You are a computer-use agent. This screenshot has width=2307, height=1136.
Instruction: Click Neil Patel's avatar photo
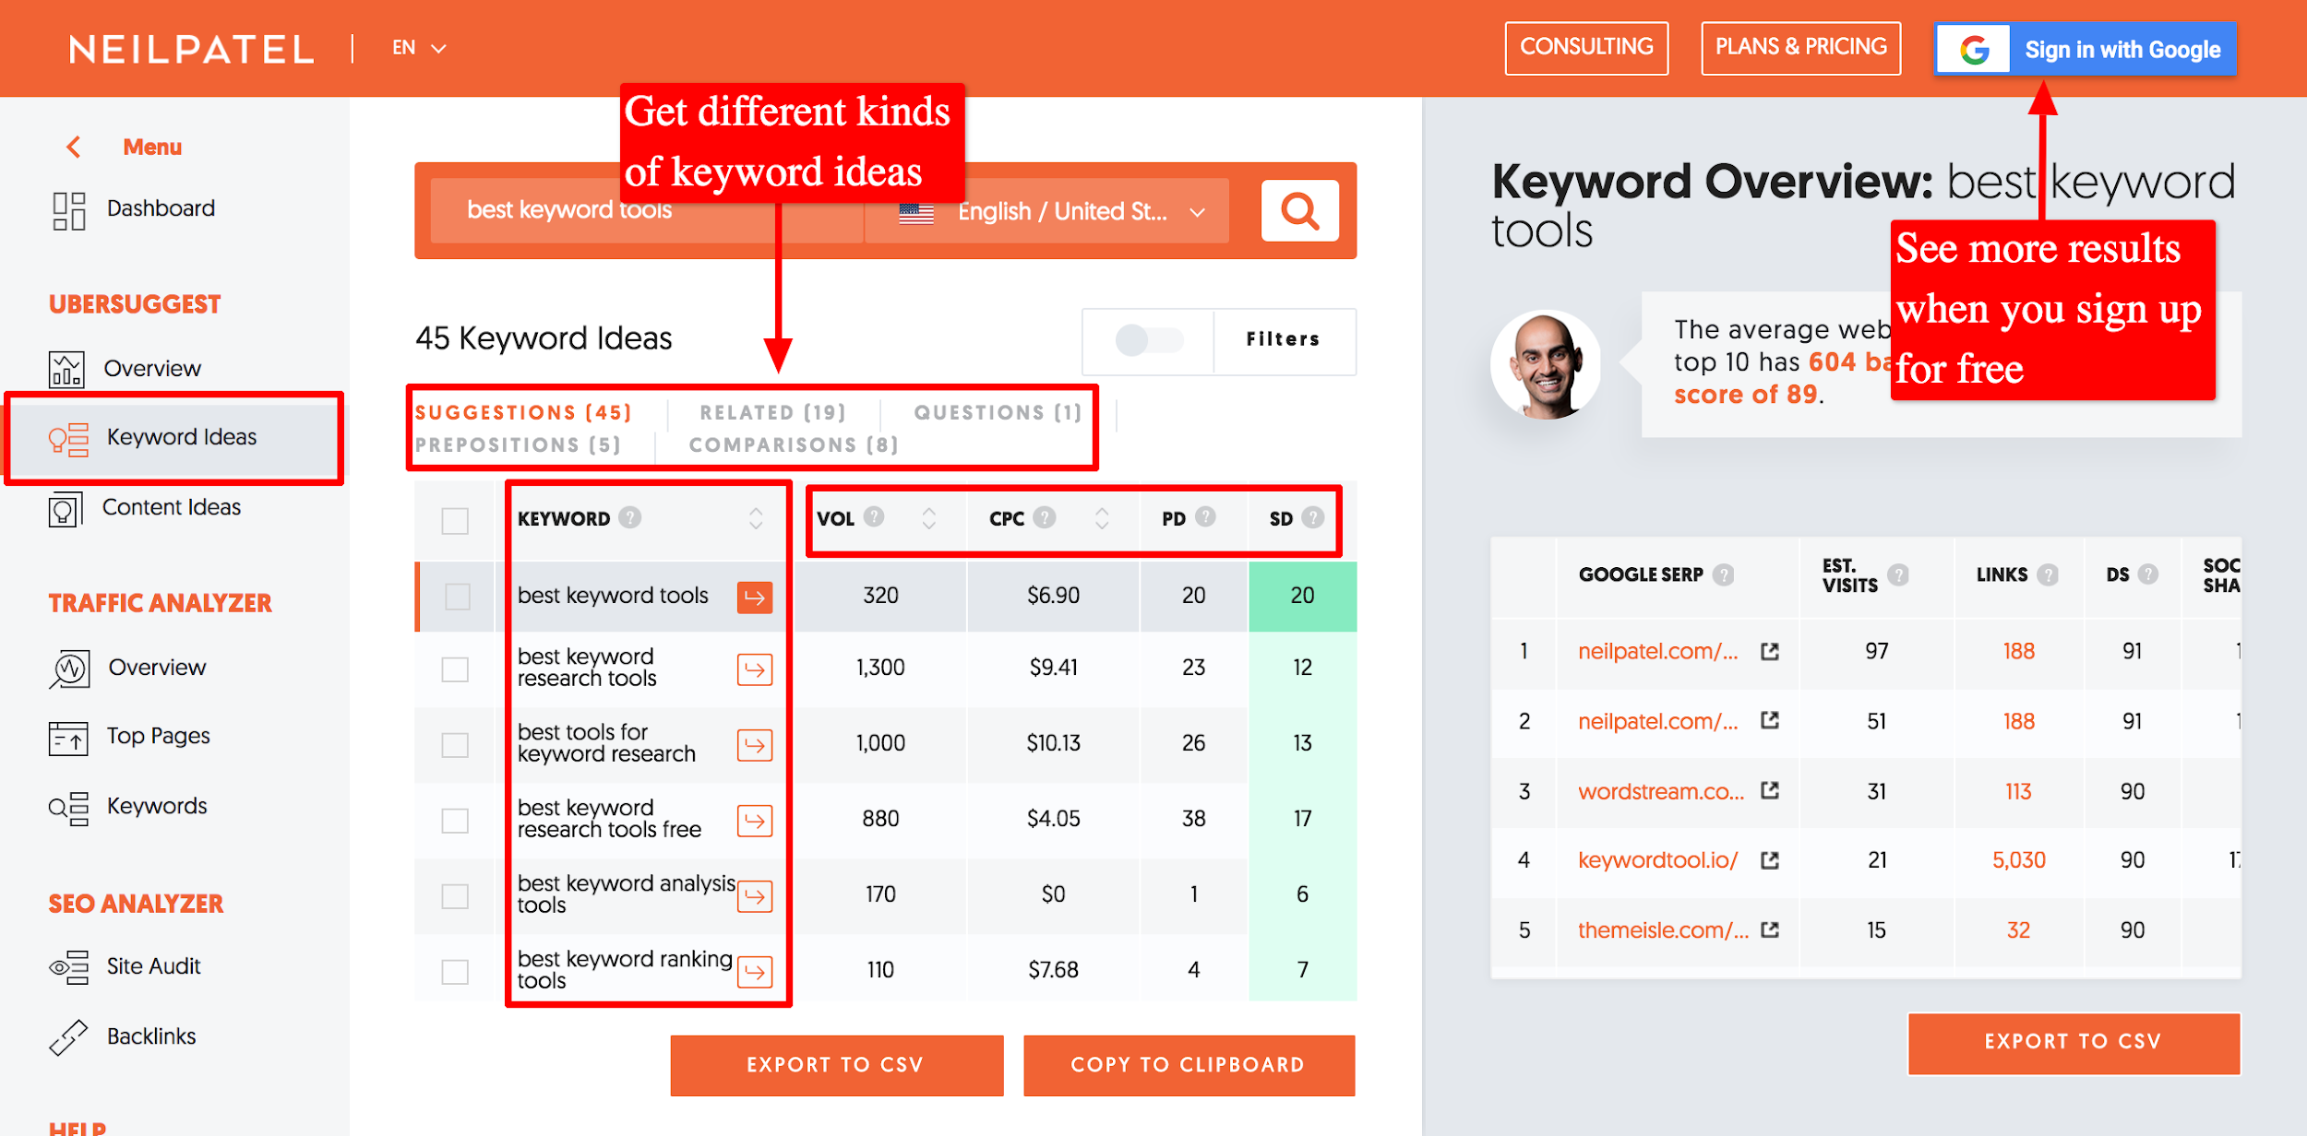(x=1546, y=364)
